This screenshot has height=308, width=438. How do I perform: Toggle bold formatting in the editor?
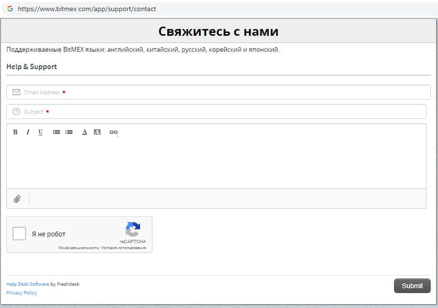pyautogui.click(x=15, y=132)
